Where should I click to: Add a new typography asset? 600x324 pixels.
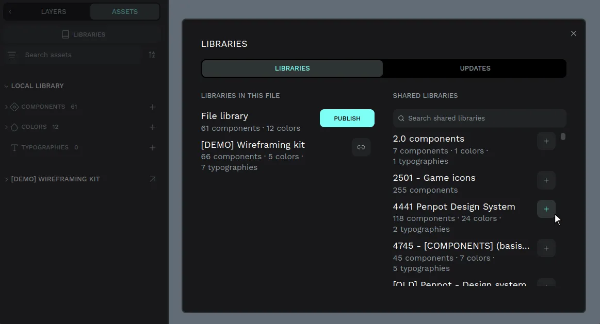tap(152, 148)
